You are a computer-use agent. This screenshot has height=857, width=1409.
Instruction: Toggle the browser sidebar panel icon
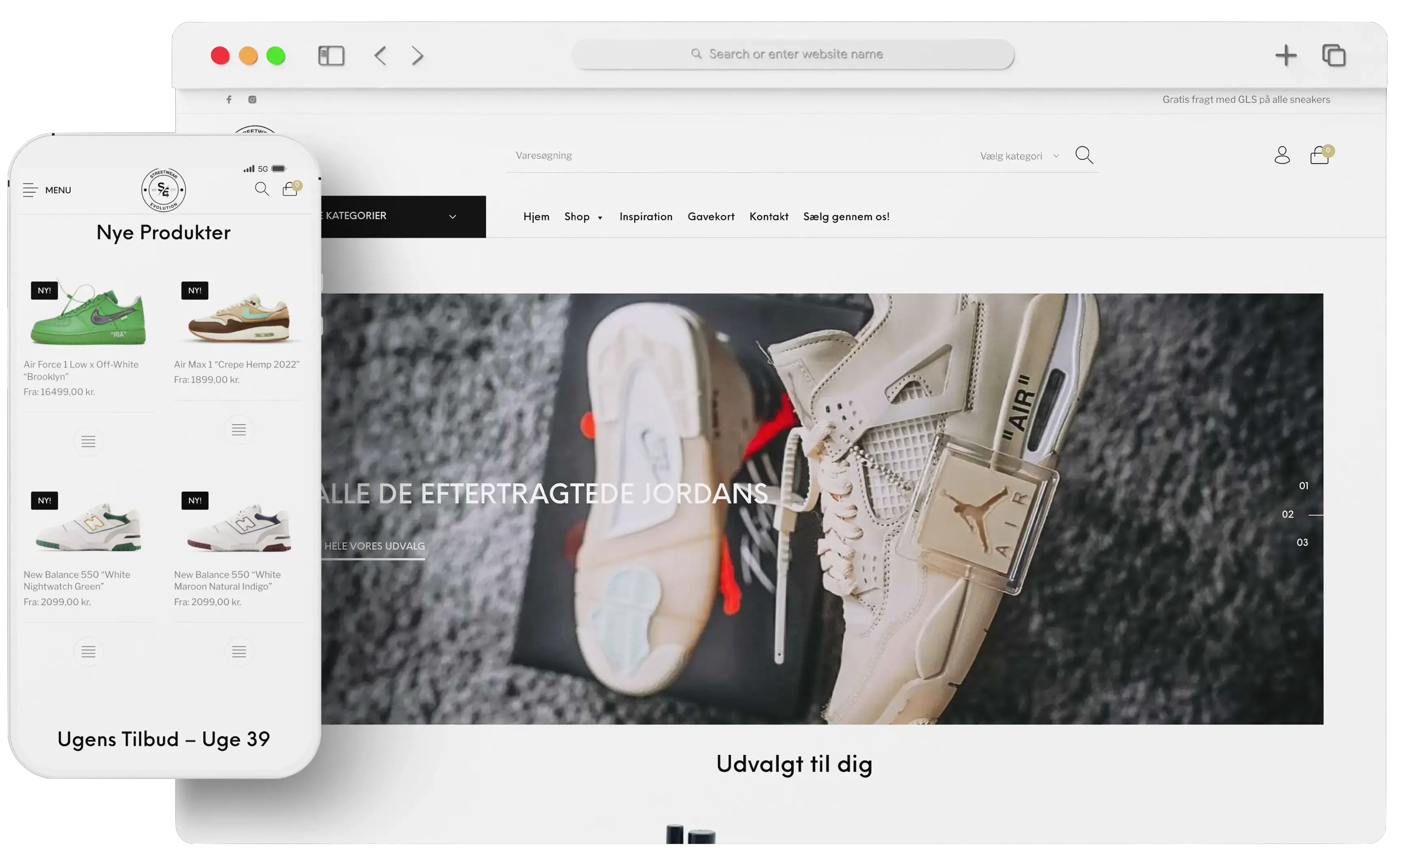coord(332,56)
